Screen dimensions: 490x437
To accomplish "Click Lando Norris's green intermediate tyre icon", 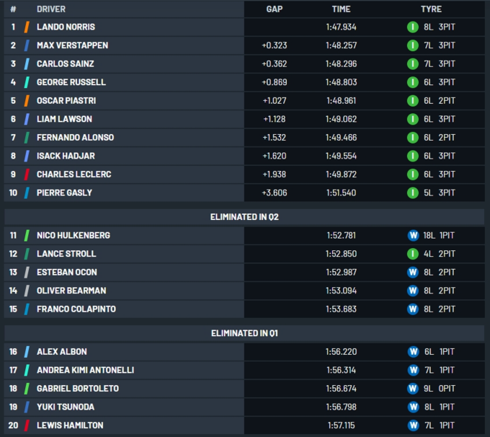I will (x=413, y=27).
